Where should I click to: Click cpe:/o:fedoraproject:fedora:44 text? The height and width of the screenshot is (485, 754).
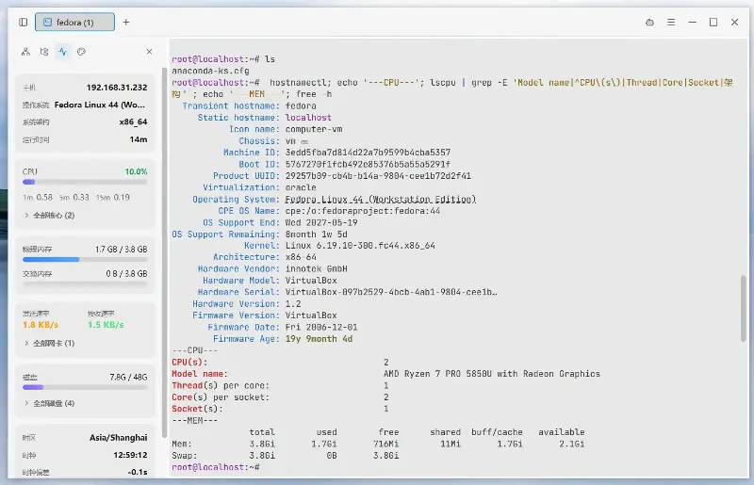[x=363, y=211]
